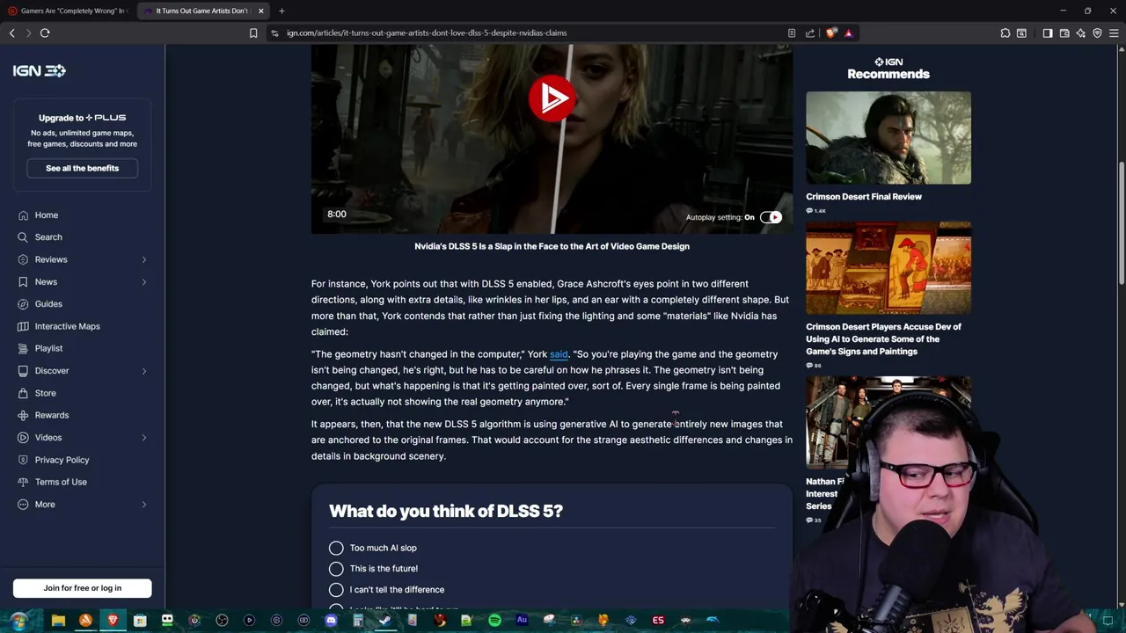Image resolution: width=1126 pixels, height=633 pixels.
Task: Open a new tab with plus icon
Action: pyautogui.click(x=281, y=11)
